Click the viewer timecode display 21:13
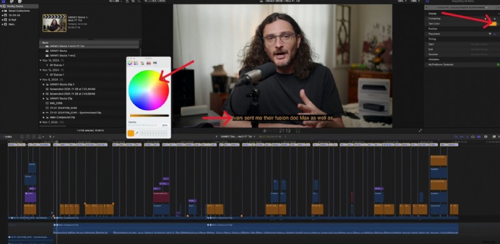Viewport: 500px width, 244px height. (x=277, y=131)
